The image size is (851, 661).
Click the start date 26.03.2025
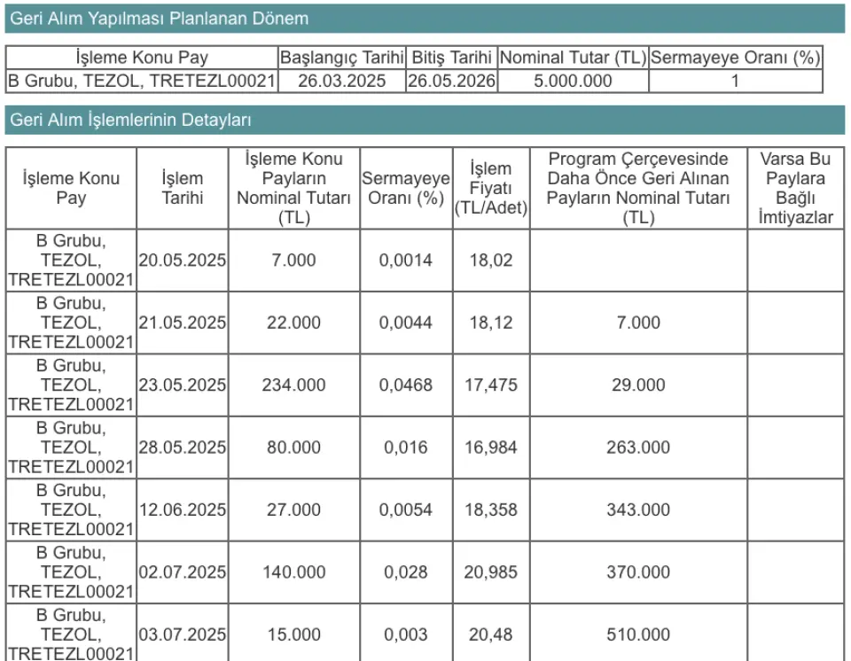coord(342,81)
